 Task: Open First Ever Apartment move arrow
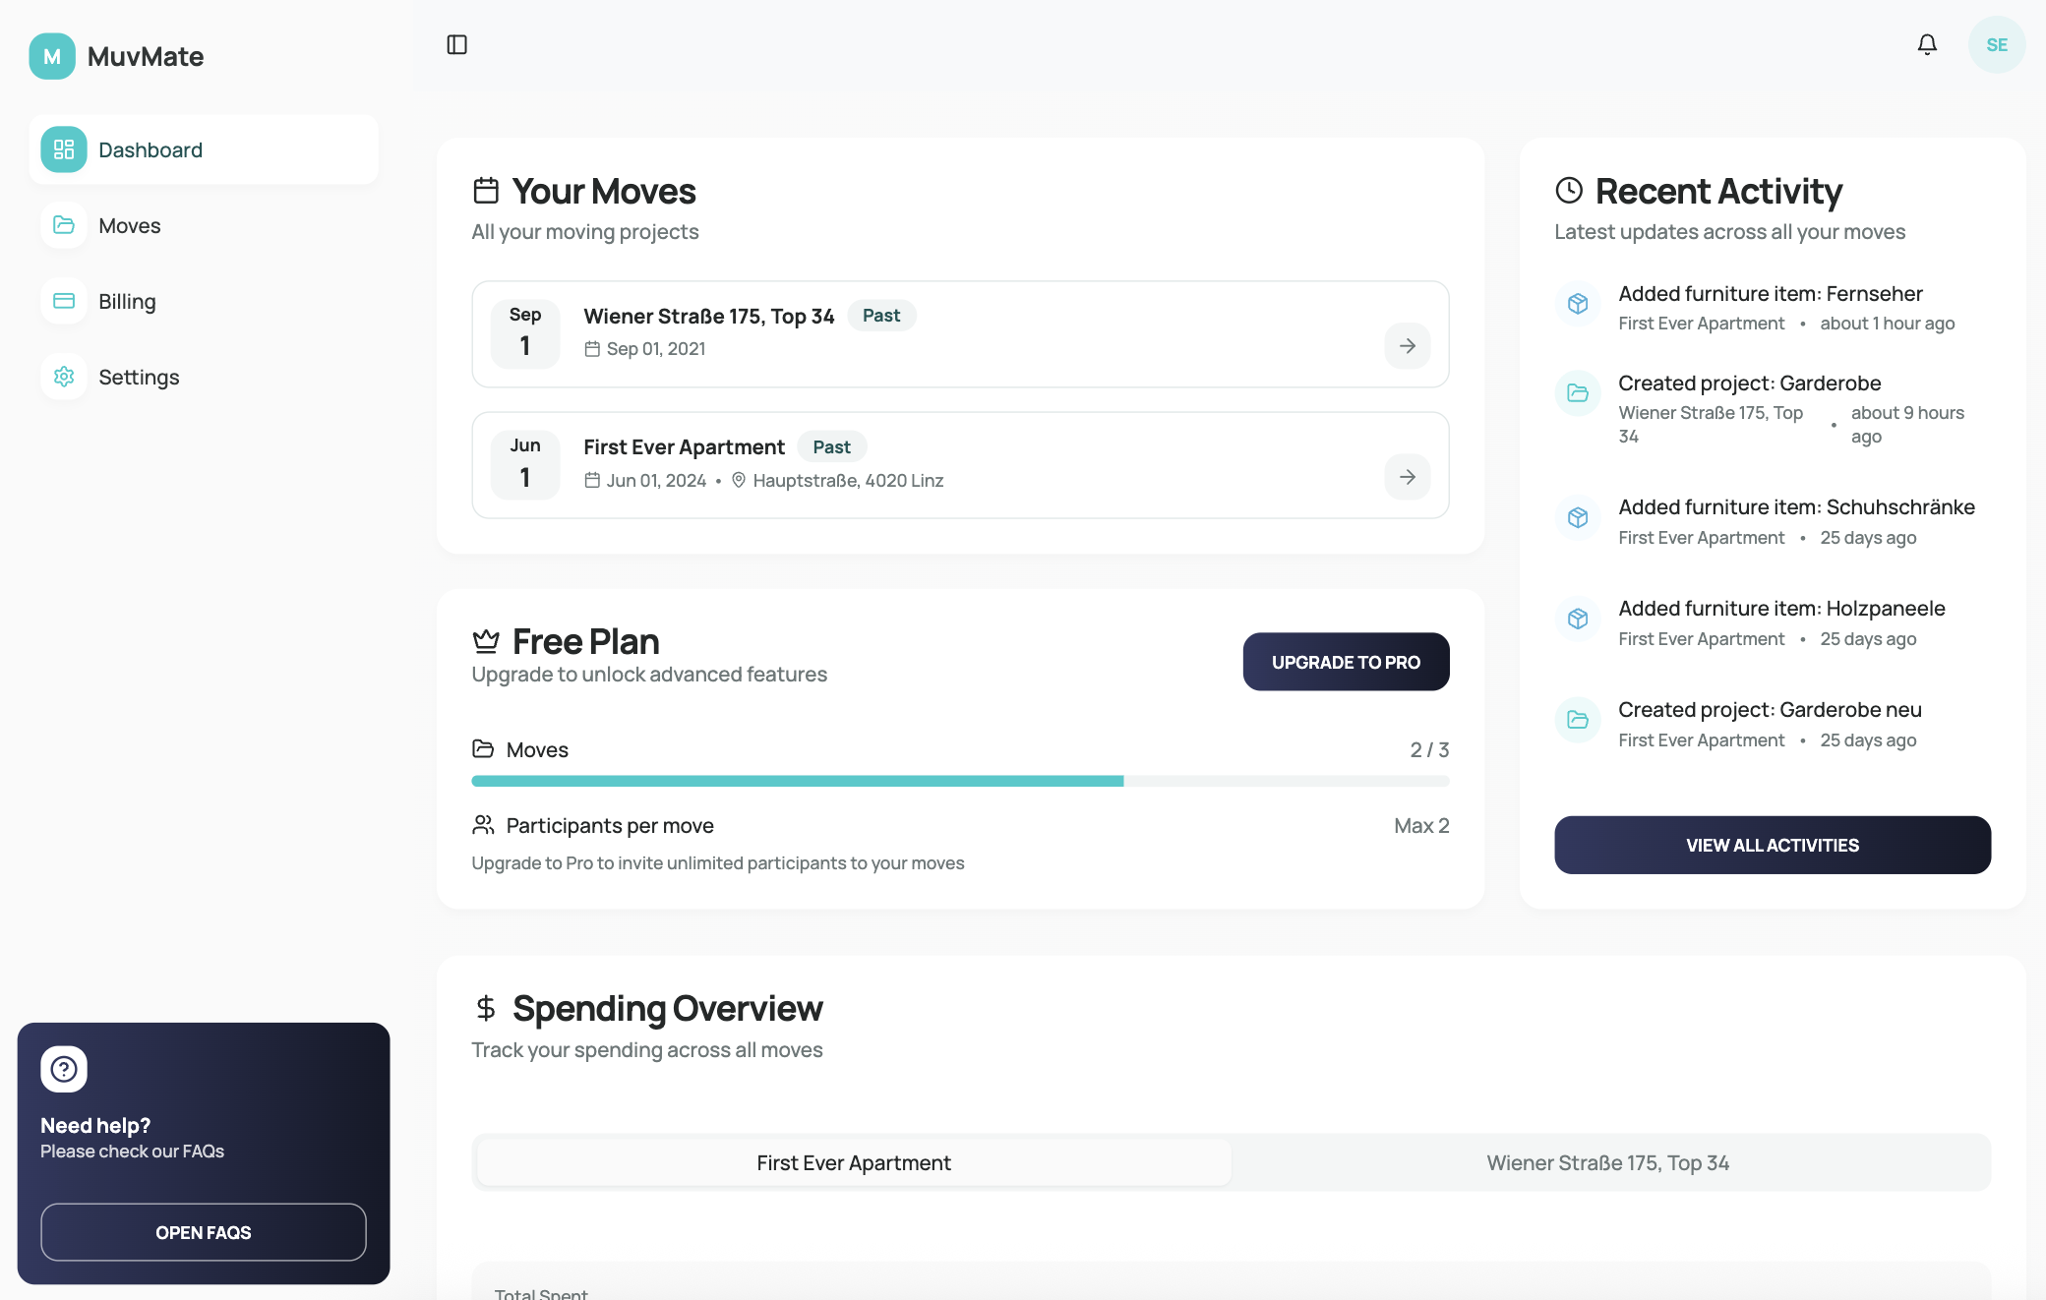point(1407,477)
